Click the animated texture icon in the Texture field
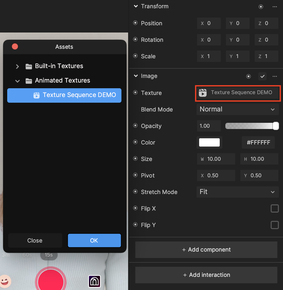Viewport: 283px width, 290px height. [x=203, y=93]
